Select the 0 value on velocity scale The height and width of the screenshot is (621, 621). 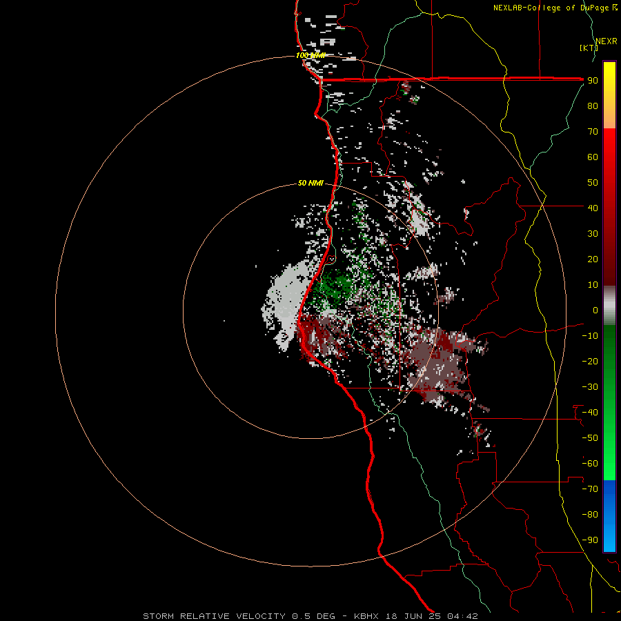tap(595, 310)
